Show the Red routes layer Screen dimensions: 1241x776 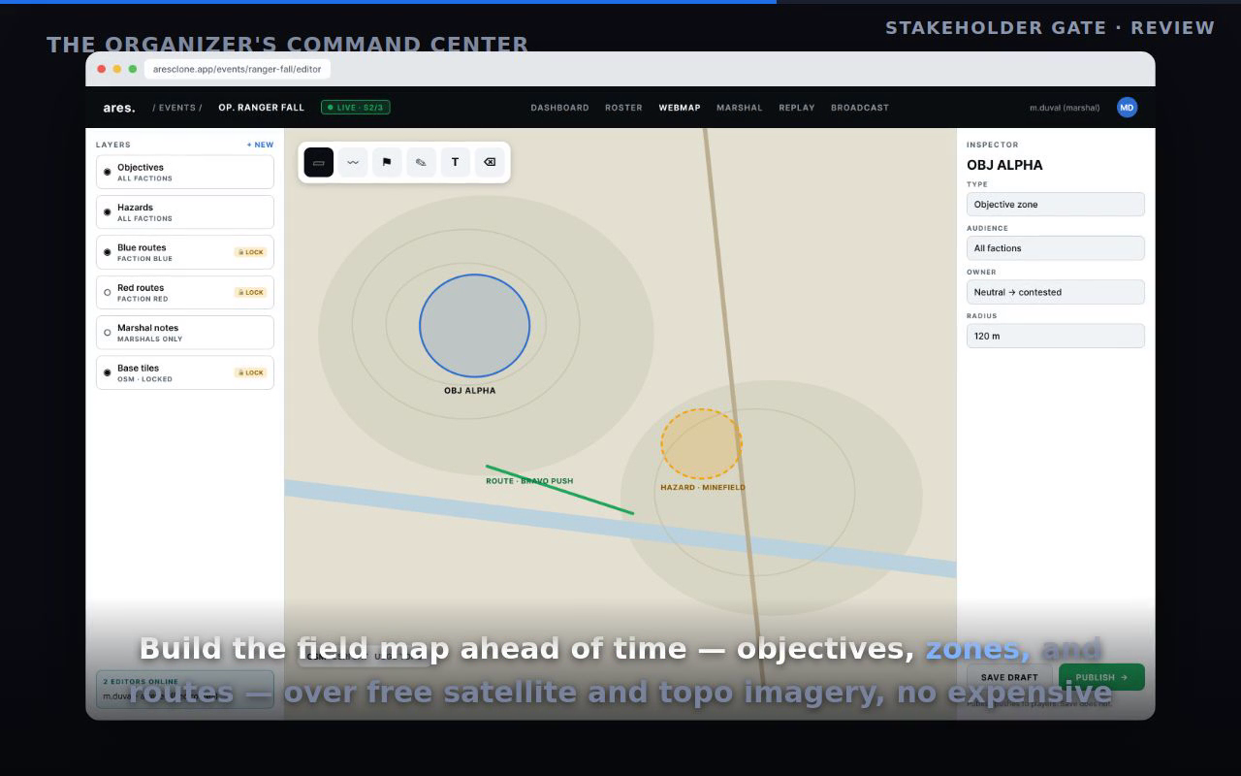pos(108,292)
